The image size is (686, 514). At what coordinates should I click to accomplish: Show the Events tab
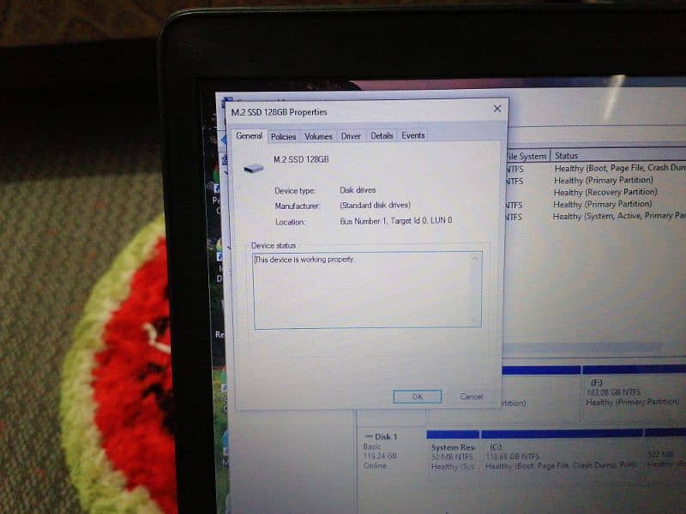tap(412, 135)
